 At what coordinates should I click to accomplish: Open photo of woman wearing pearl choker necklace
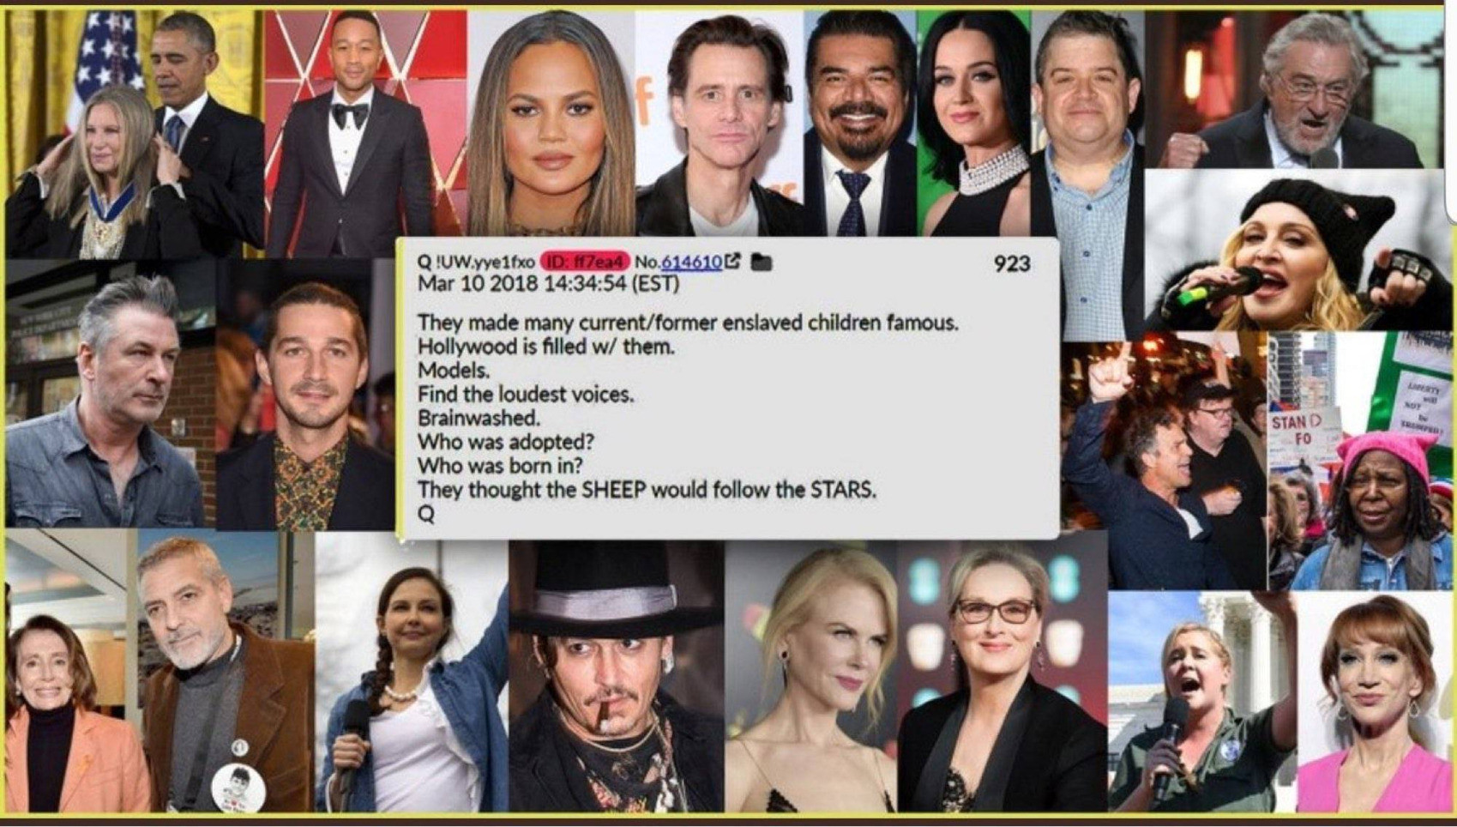(x=973, y=124)
